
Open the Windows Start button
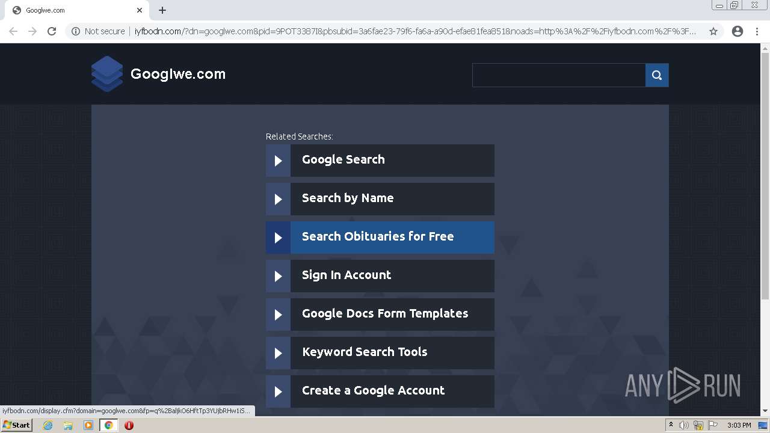[x=17, y=425]
